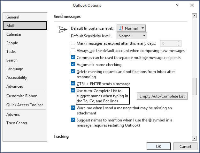
Task: Open the Accessibility options category
Action: coord(25,77)
